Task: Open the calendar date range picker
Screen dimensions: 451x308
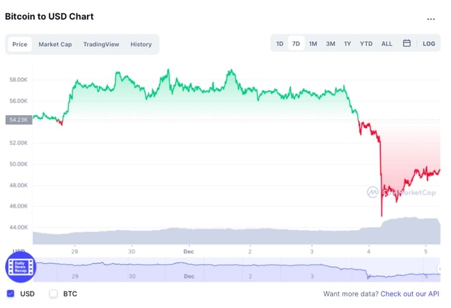Action: (407, 43)
